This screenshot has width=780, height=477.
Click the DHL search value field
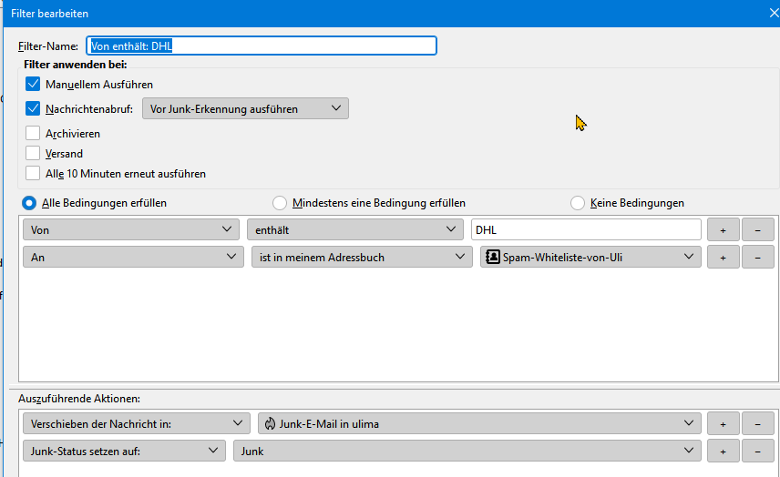pos(585,230)
